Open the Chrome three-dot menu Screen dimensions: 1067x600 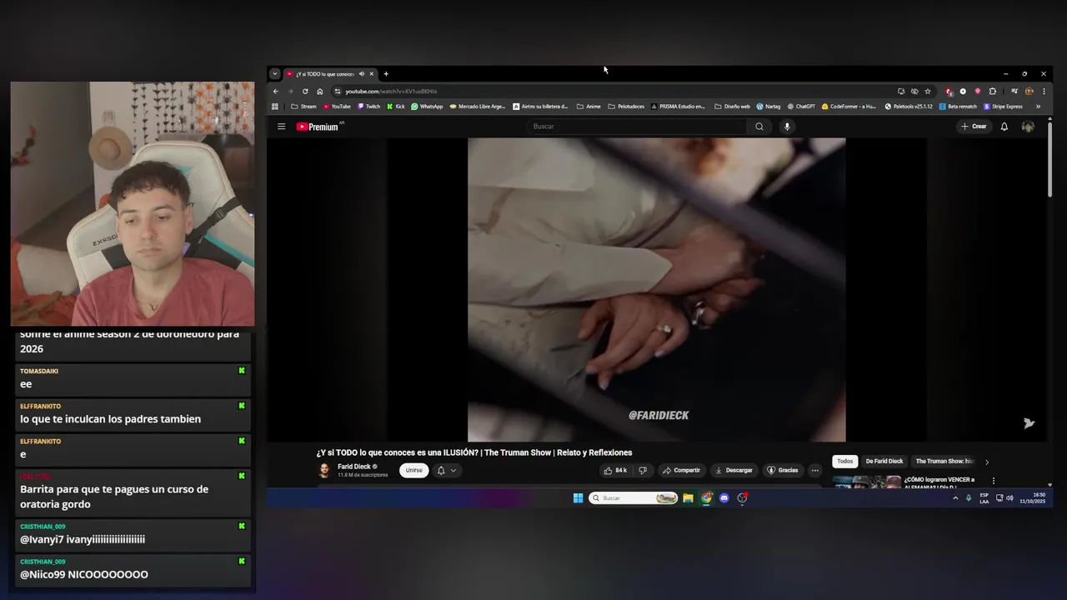(1044, 92)
